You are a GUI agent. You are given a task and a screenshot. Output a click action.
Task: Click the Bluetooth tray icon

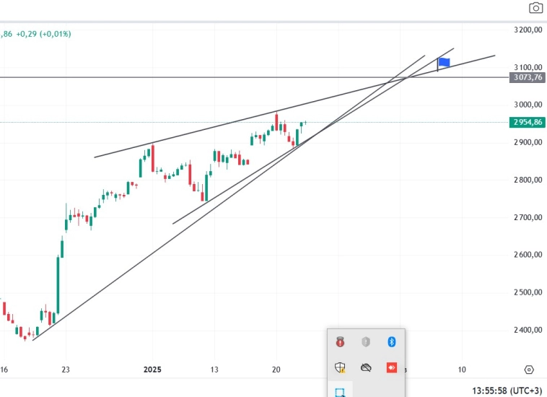[x=392, y=341]
